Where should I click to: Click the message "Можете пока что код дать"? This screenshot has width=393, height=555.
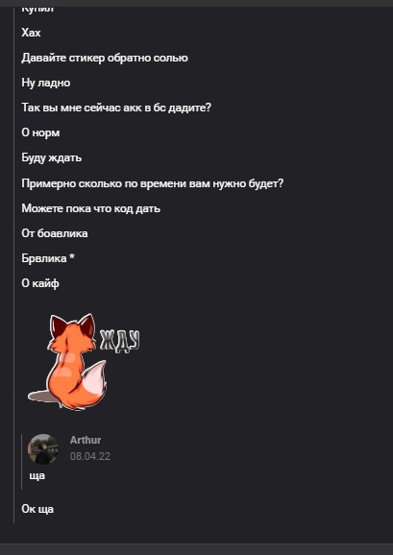[x=91, y=208]
